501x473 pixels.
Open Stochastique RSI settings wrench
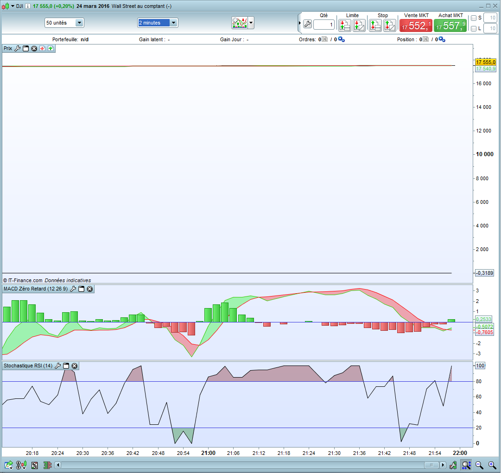[x=58, y=366]
